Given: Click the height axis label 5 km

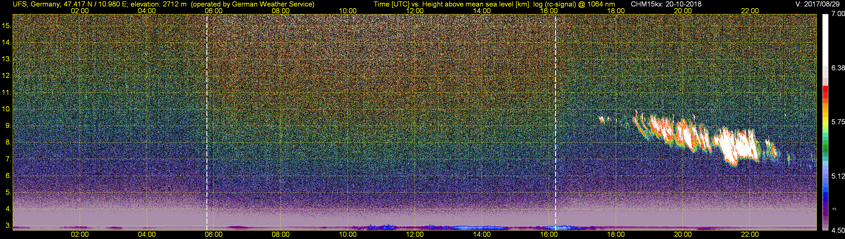Looking at the screenshot, I should [x=8, y=192].
